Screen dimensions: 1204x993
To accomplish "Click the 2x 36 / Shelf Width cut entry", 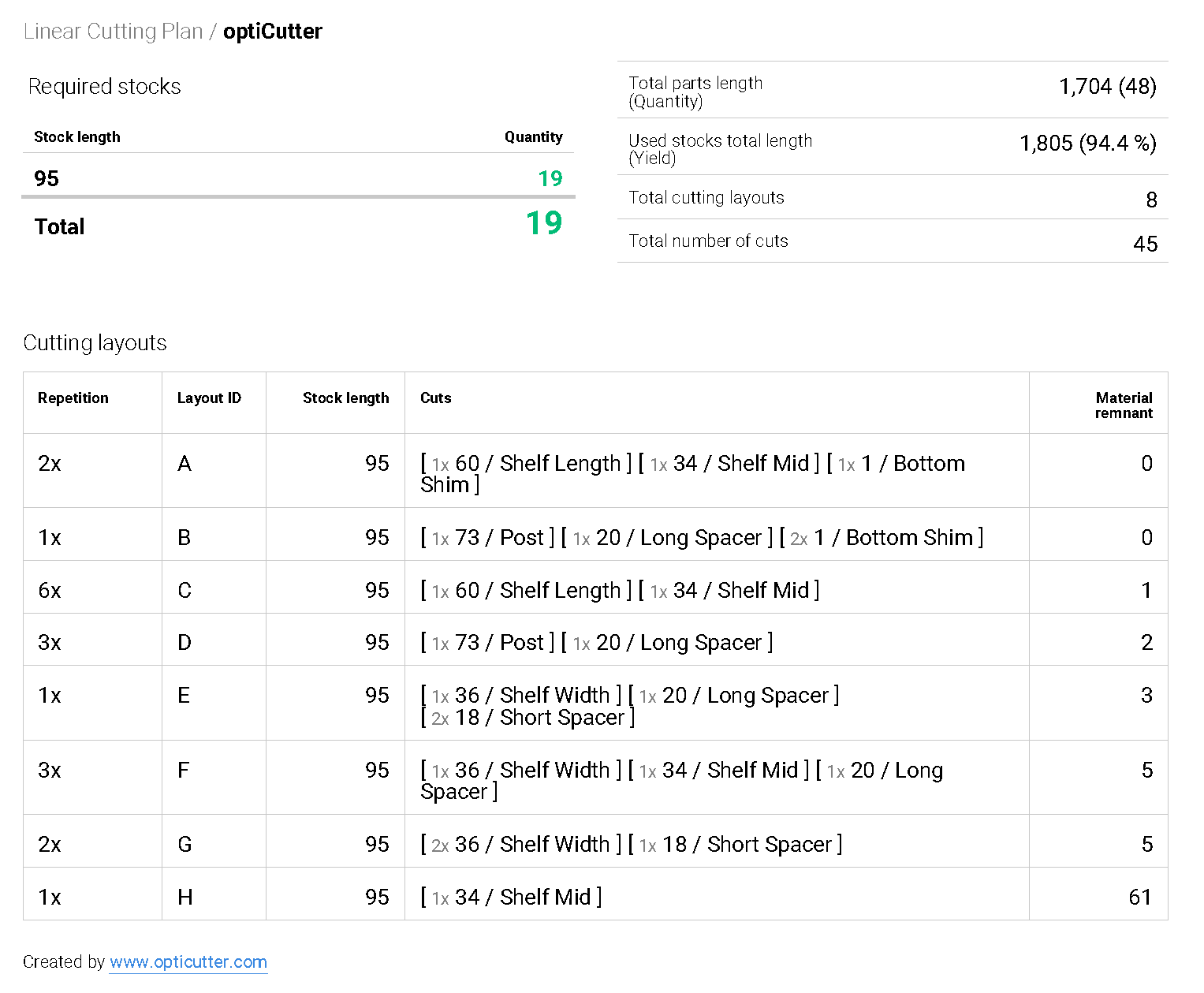I will pos(521,845).
